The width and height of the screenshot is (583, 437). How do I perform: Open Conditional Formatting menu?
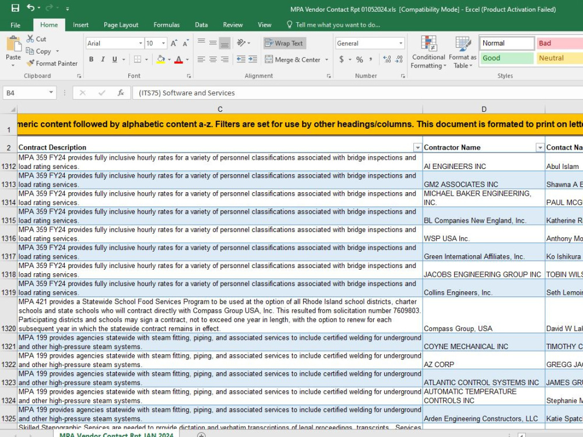[429, 52]
